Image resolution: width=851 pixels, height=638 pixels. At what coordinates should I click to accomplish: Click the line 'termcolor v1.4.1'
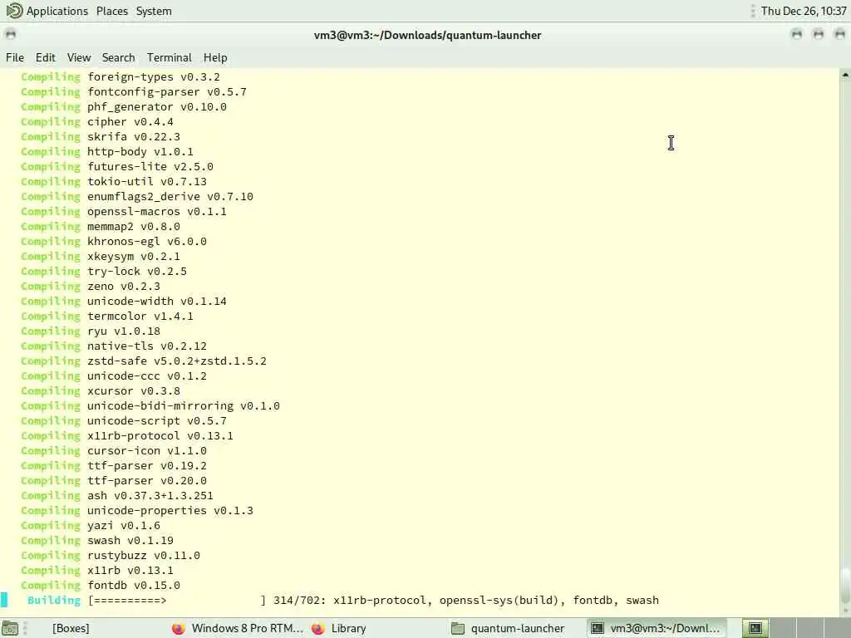point(140,317)
